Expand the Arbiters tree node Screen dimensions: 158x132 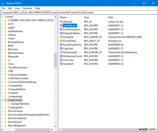point(2,35)
